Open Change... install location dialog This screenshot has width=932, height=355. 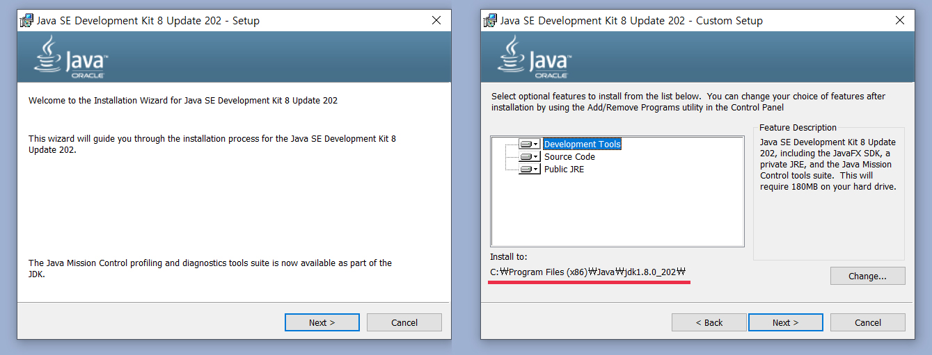click(x=867, y=276)
